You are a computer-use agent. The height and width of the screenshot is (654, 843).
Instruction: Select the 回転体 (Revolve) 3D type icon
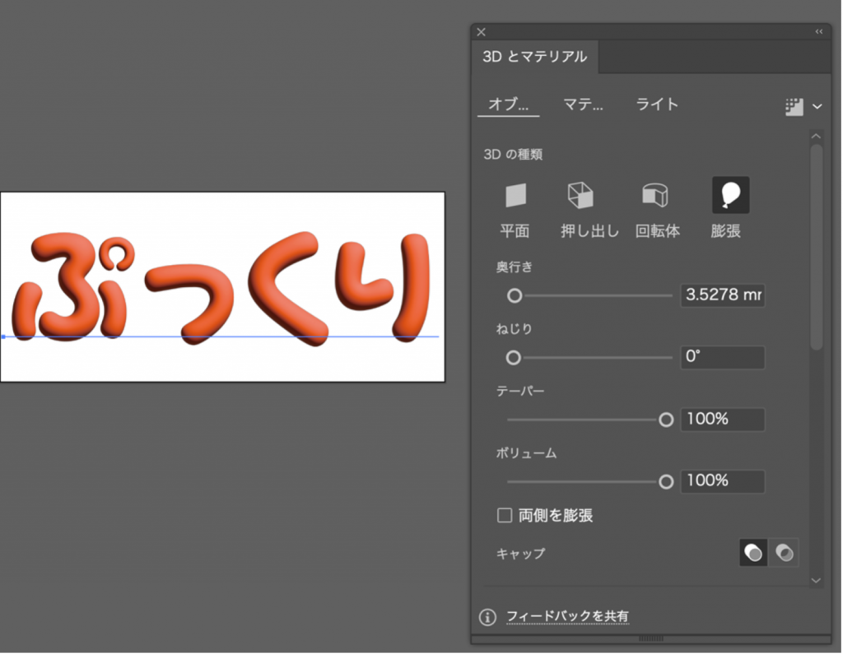[x=655, y=196]
